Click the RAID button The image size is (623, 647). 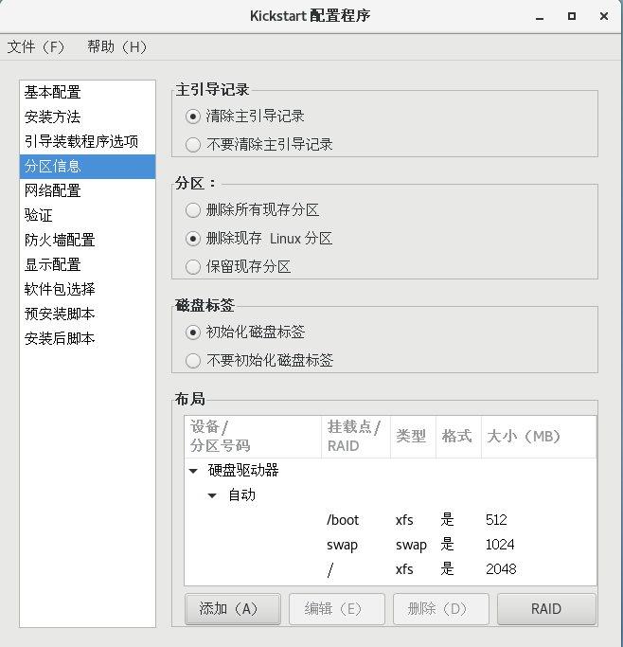click(546, 608)
